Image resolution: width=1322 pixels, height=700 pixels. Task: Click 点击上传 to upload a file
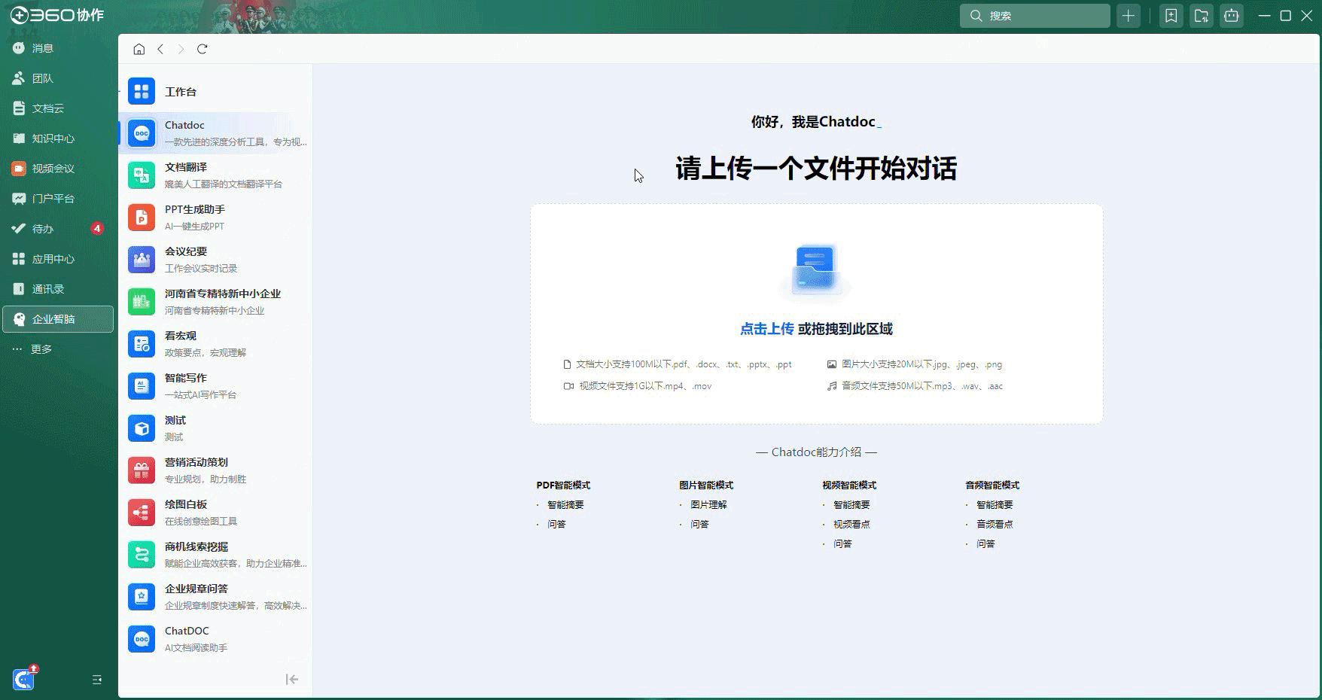click(x=766, y=329)
